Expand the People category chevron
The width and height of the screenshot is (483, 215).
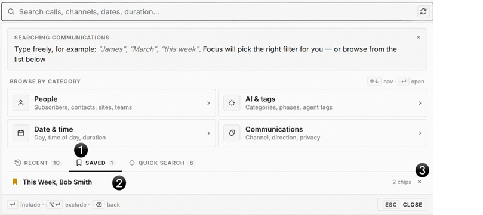click(208, 103)
